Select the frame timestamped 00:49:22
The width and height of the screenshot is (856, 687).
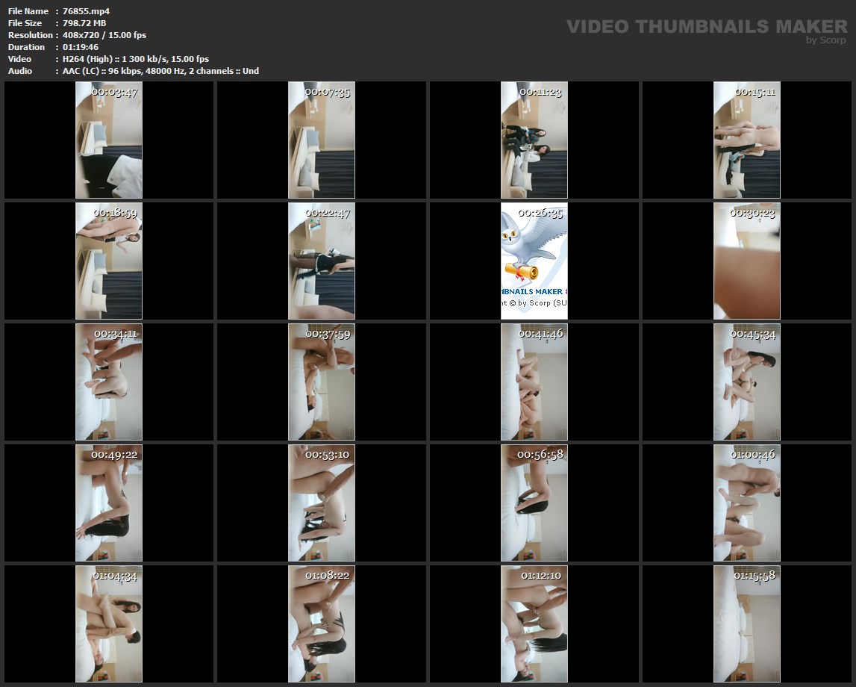pyautogui.click(x=109, y=503)
